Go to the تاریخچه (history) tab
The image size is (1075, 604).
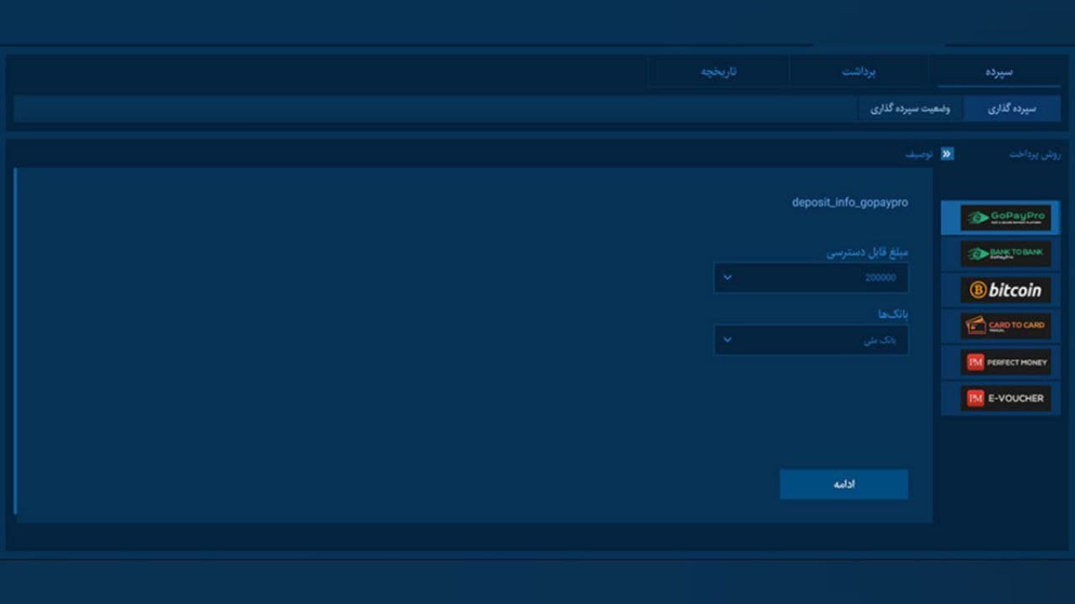pos(718,71)
